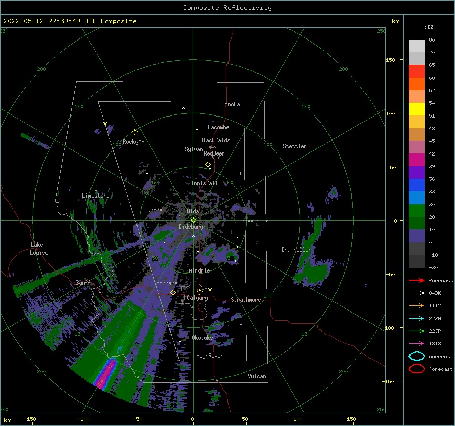Image resolution: width=455 pixels, height=426 pixels.
Task: Select the 20 dBZ dark green swatch
Action: click(x=417, y=223)
